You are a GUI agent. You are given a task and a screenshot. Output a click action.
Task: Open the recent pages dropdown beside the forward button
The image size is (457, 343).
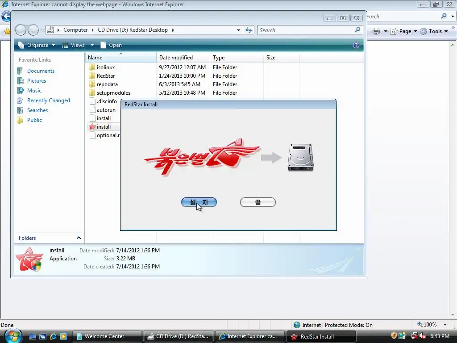pos(42,30)
